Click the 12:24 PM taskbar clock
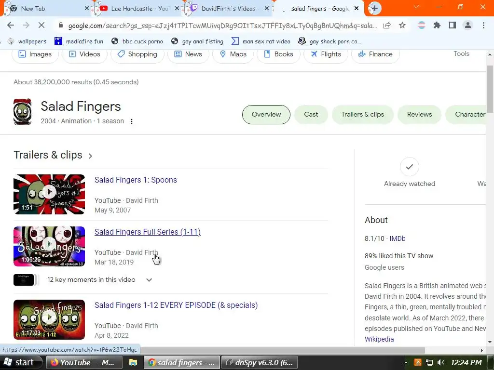494x370 pixels. [x=467, y=362]
